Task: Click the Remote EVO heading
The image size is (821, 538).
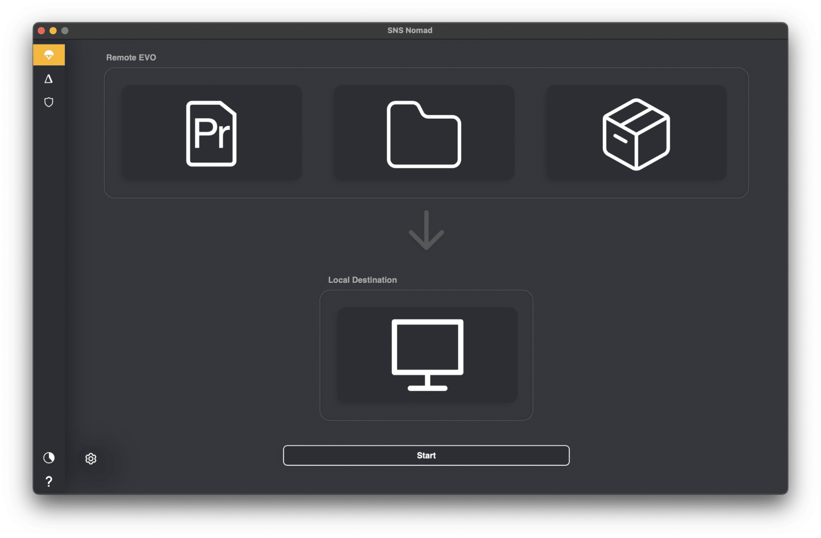Action: 131,57
